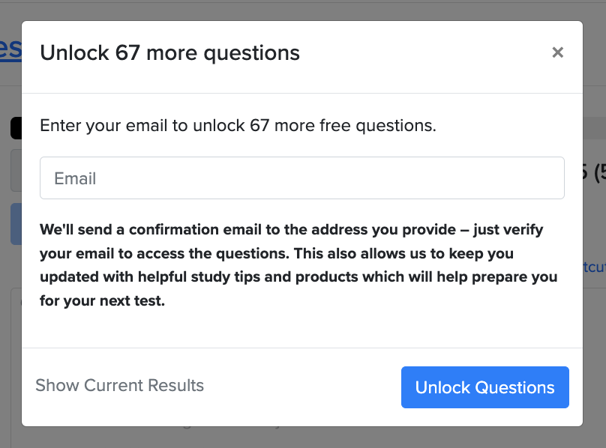Click the dialog footer between link and button

[x=300, y=387]
